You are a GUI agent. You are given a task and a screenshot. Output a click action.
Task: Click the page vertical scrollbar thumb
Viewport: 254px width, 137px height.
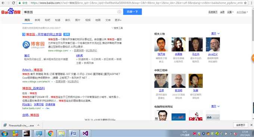point(253,25)
